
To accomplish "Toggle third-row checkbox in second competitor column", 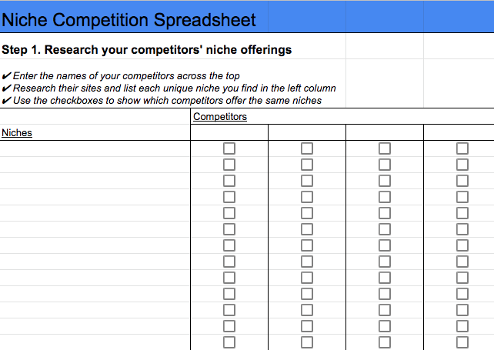I will click(307, 181).
